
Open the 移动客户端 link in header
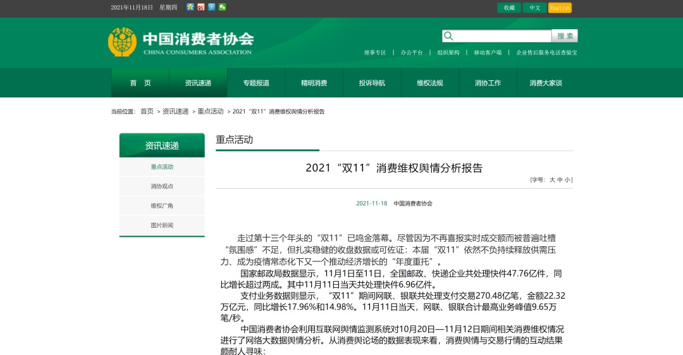pyautogui.click(x=488, y=53)
